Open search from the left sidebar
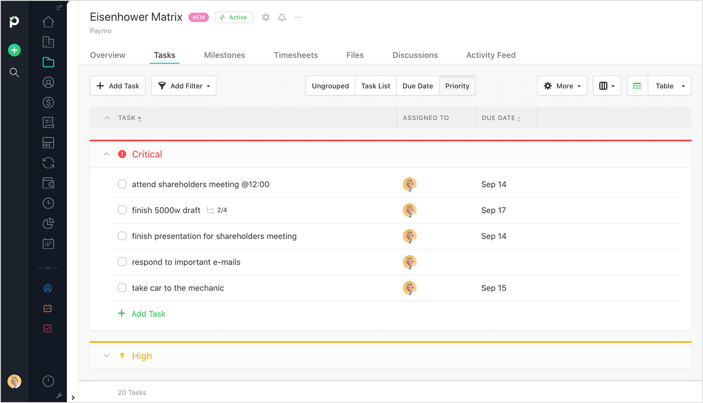Screen dimensions: 703x403 pyautogui.click(x=14, y=73)
